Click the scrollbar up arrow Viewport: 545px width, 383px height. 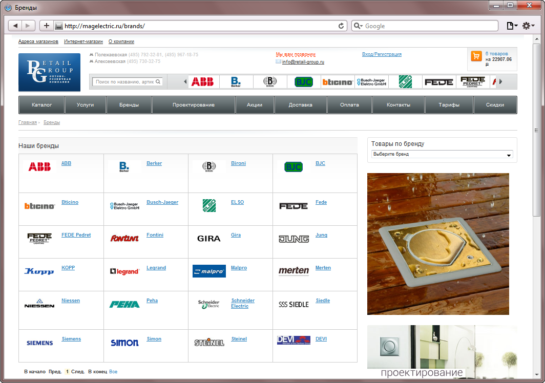(537, 39)
